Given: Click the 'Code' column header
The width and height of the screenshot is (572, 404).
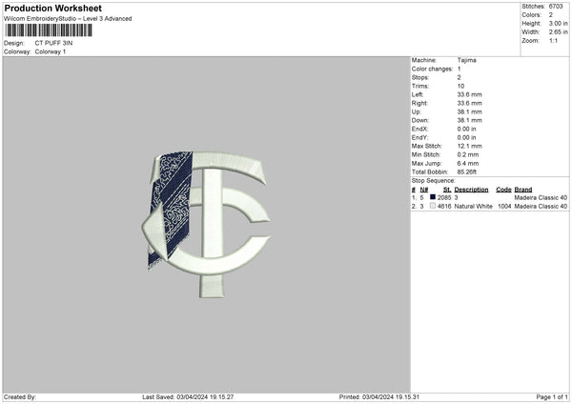Looking at the screenshot, I should [x=503, y=190].
